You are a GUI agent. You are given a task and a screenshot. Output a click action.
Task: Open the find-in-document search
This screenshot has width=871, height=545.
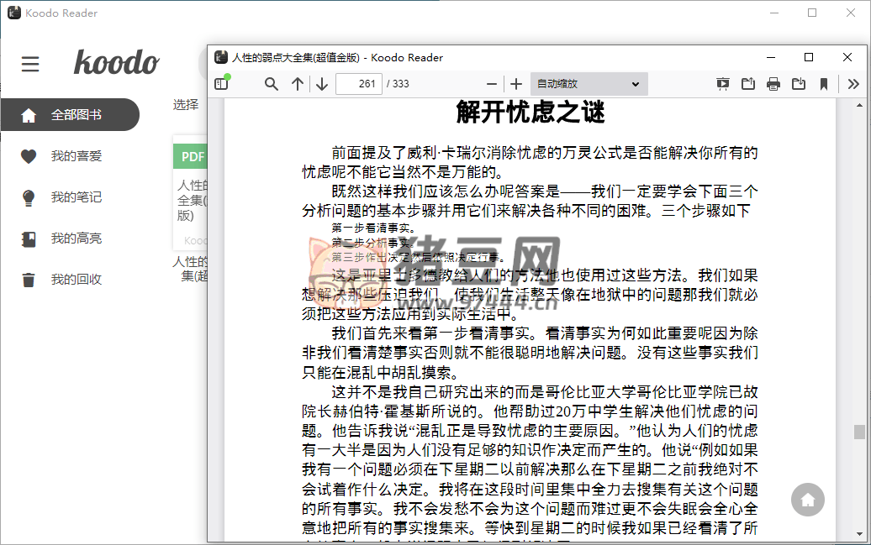[272, 84]
